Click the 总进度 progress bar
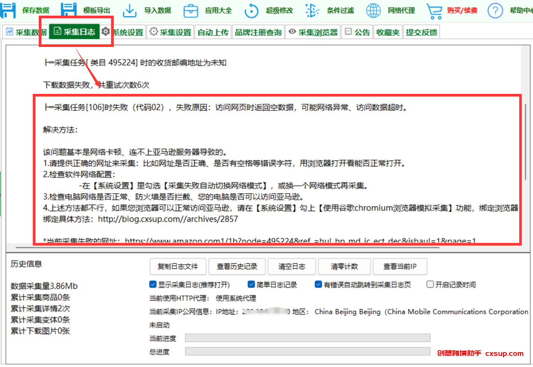Screen dimensions: 533x367 pyautogui.click(x=307, y=351)
